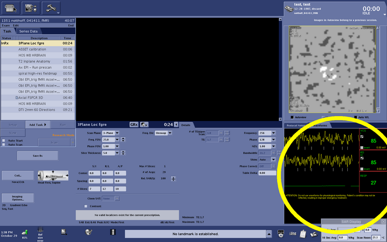Open the Freq. Dir Unswap dropdown
The image size is (387, 242).
click(170, 133)
